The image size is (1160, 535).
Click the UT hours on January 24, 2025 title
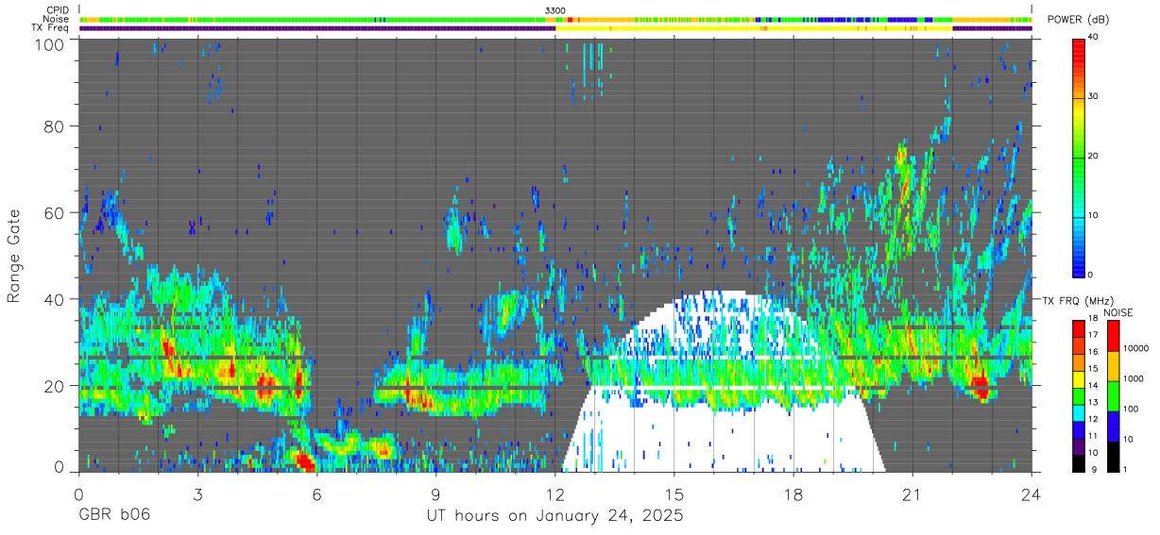tap(554, 516)
